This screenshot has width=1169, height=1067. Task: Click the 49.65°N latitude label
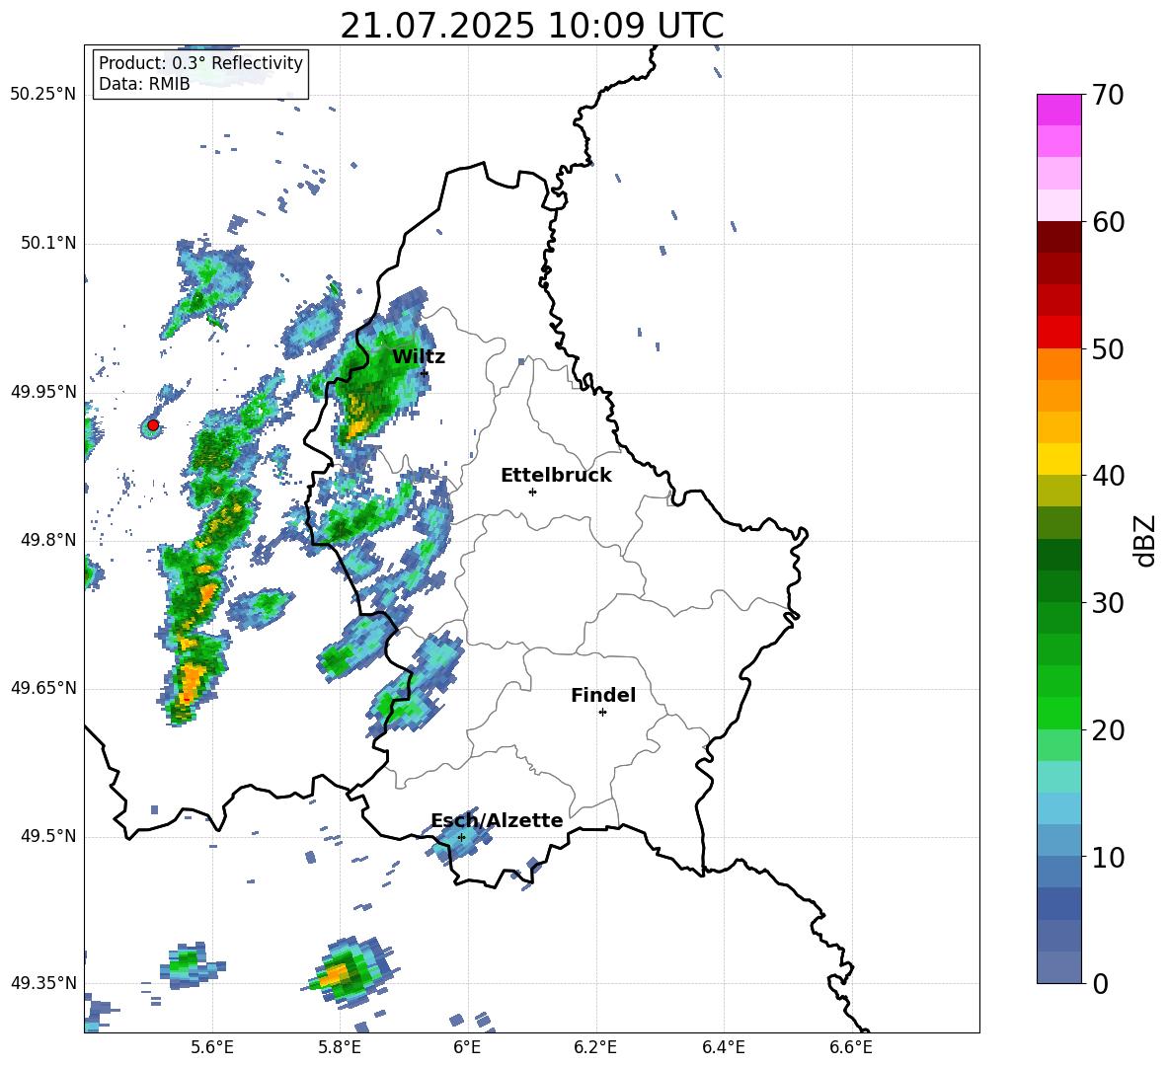43,688
